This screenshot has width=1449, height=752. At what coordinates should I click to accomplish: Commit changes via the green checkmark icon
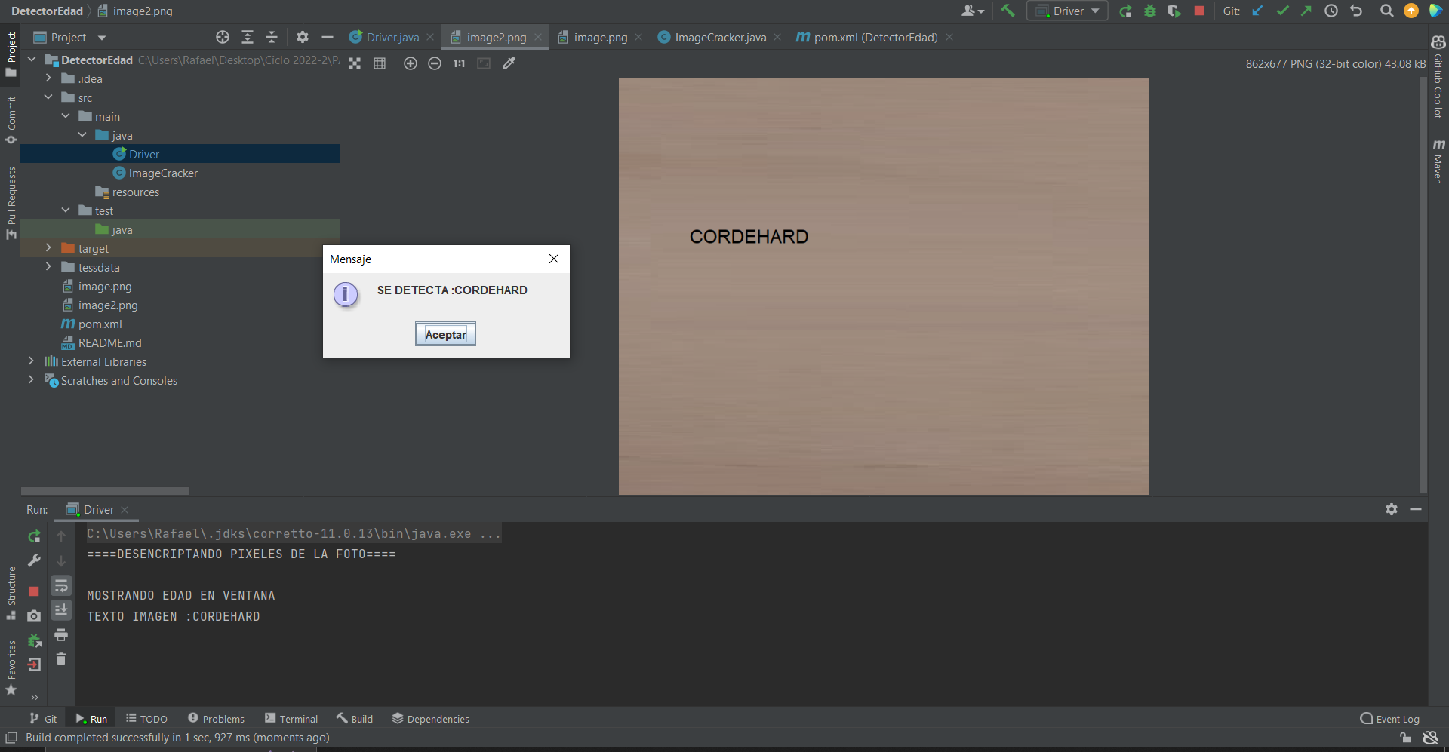pos(1282,11)
